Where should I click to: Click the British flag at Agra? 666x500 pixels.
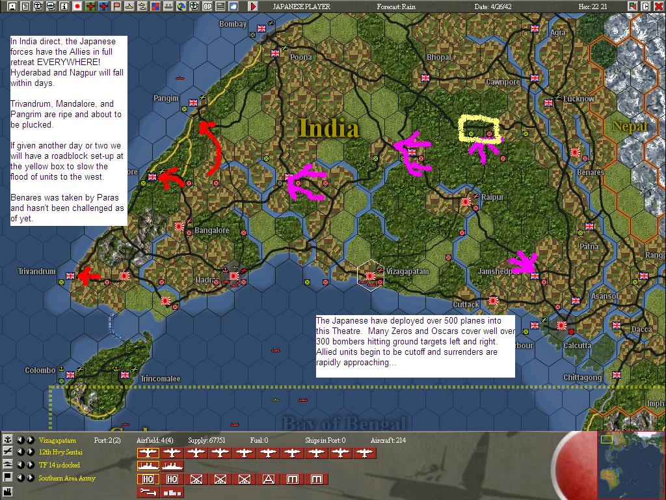pos(535,29)
